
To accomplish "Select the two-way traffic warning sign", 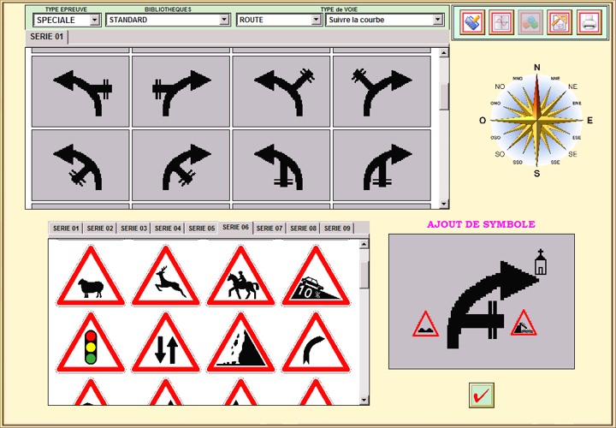I will click(165, 344).
